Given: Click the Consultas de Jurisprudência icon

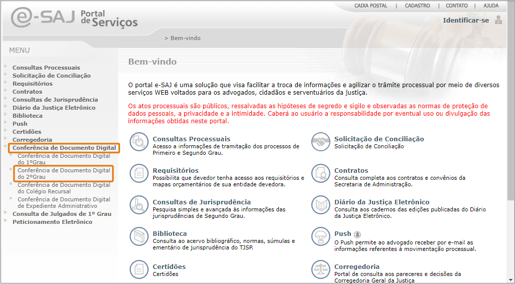Looking at the screenshot, I should [x=139, y=205].
